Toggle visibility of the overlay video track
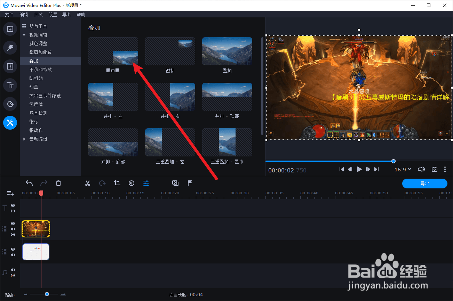 pos(13,223)
